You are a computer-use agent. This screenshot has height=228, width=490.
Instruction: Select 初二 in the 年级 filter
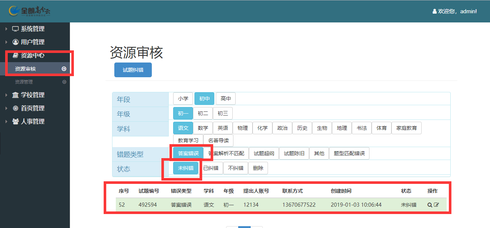[x=203, y=113]
